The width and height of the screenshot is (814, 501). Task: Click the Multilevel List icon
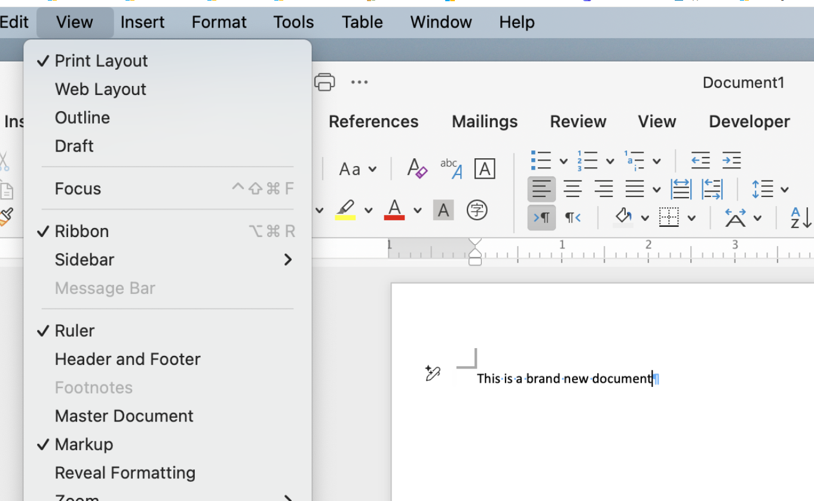click(634, 161)
